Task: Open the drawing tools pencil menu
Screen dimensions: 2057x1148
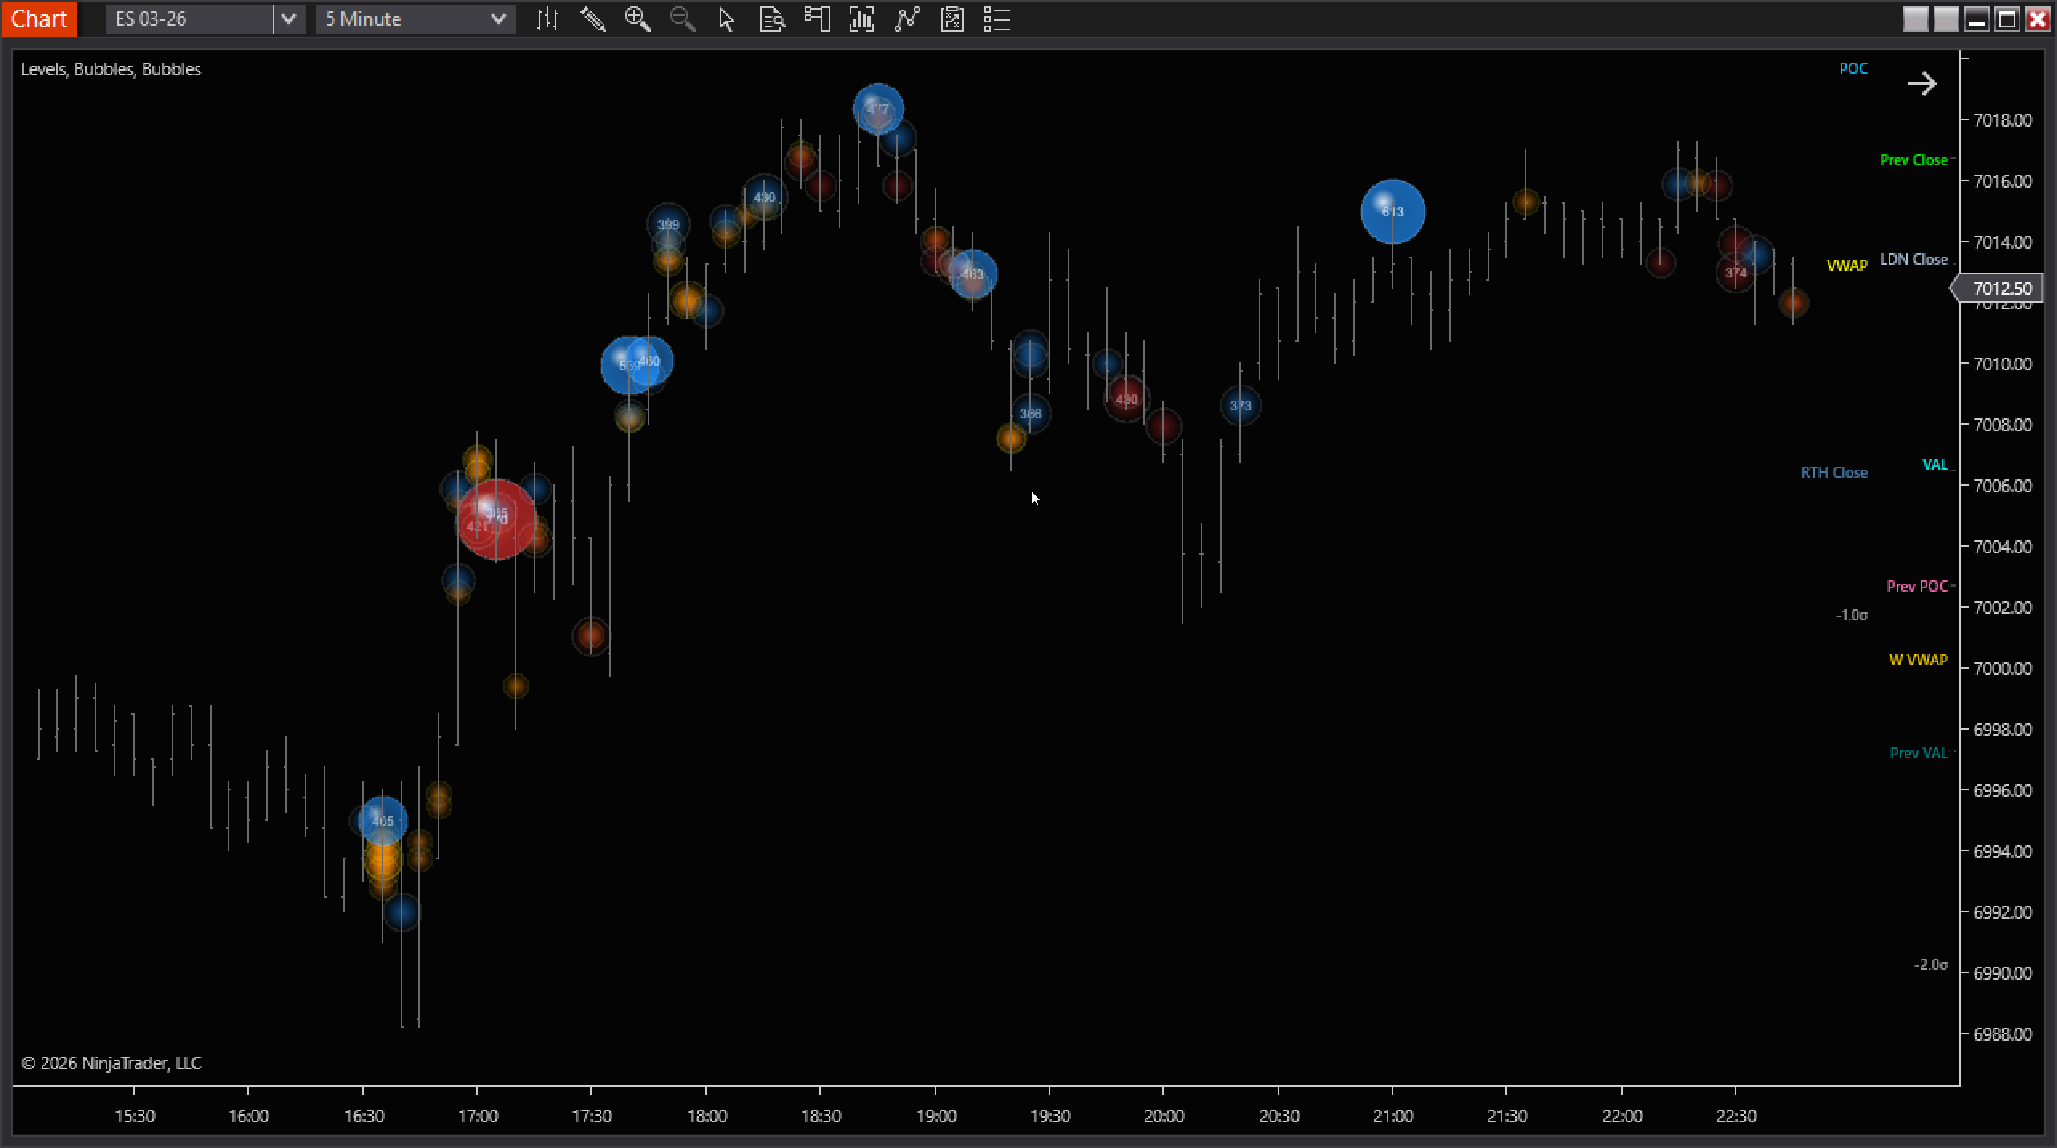Action: click(592, 19)
